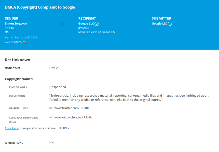Click the 'Unspecified' kind of work value
219x152 pixels.
click(x=58, y=87)
